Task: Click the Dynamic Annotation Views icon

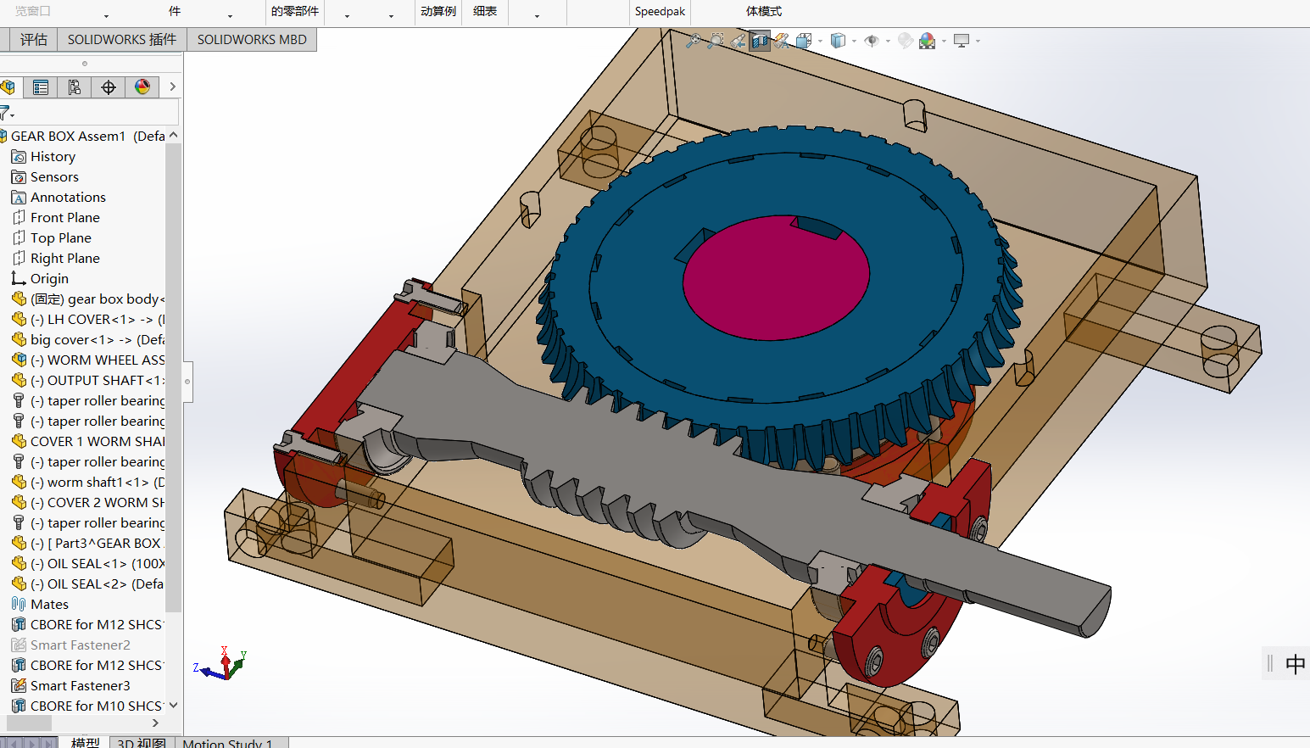Action: tap(782, 41)
